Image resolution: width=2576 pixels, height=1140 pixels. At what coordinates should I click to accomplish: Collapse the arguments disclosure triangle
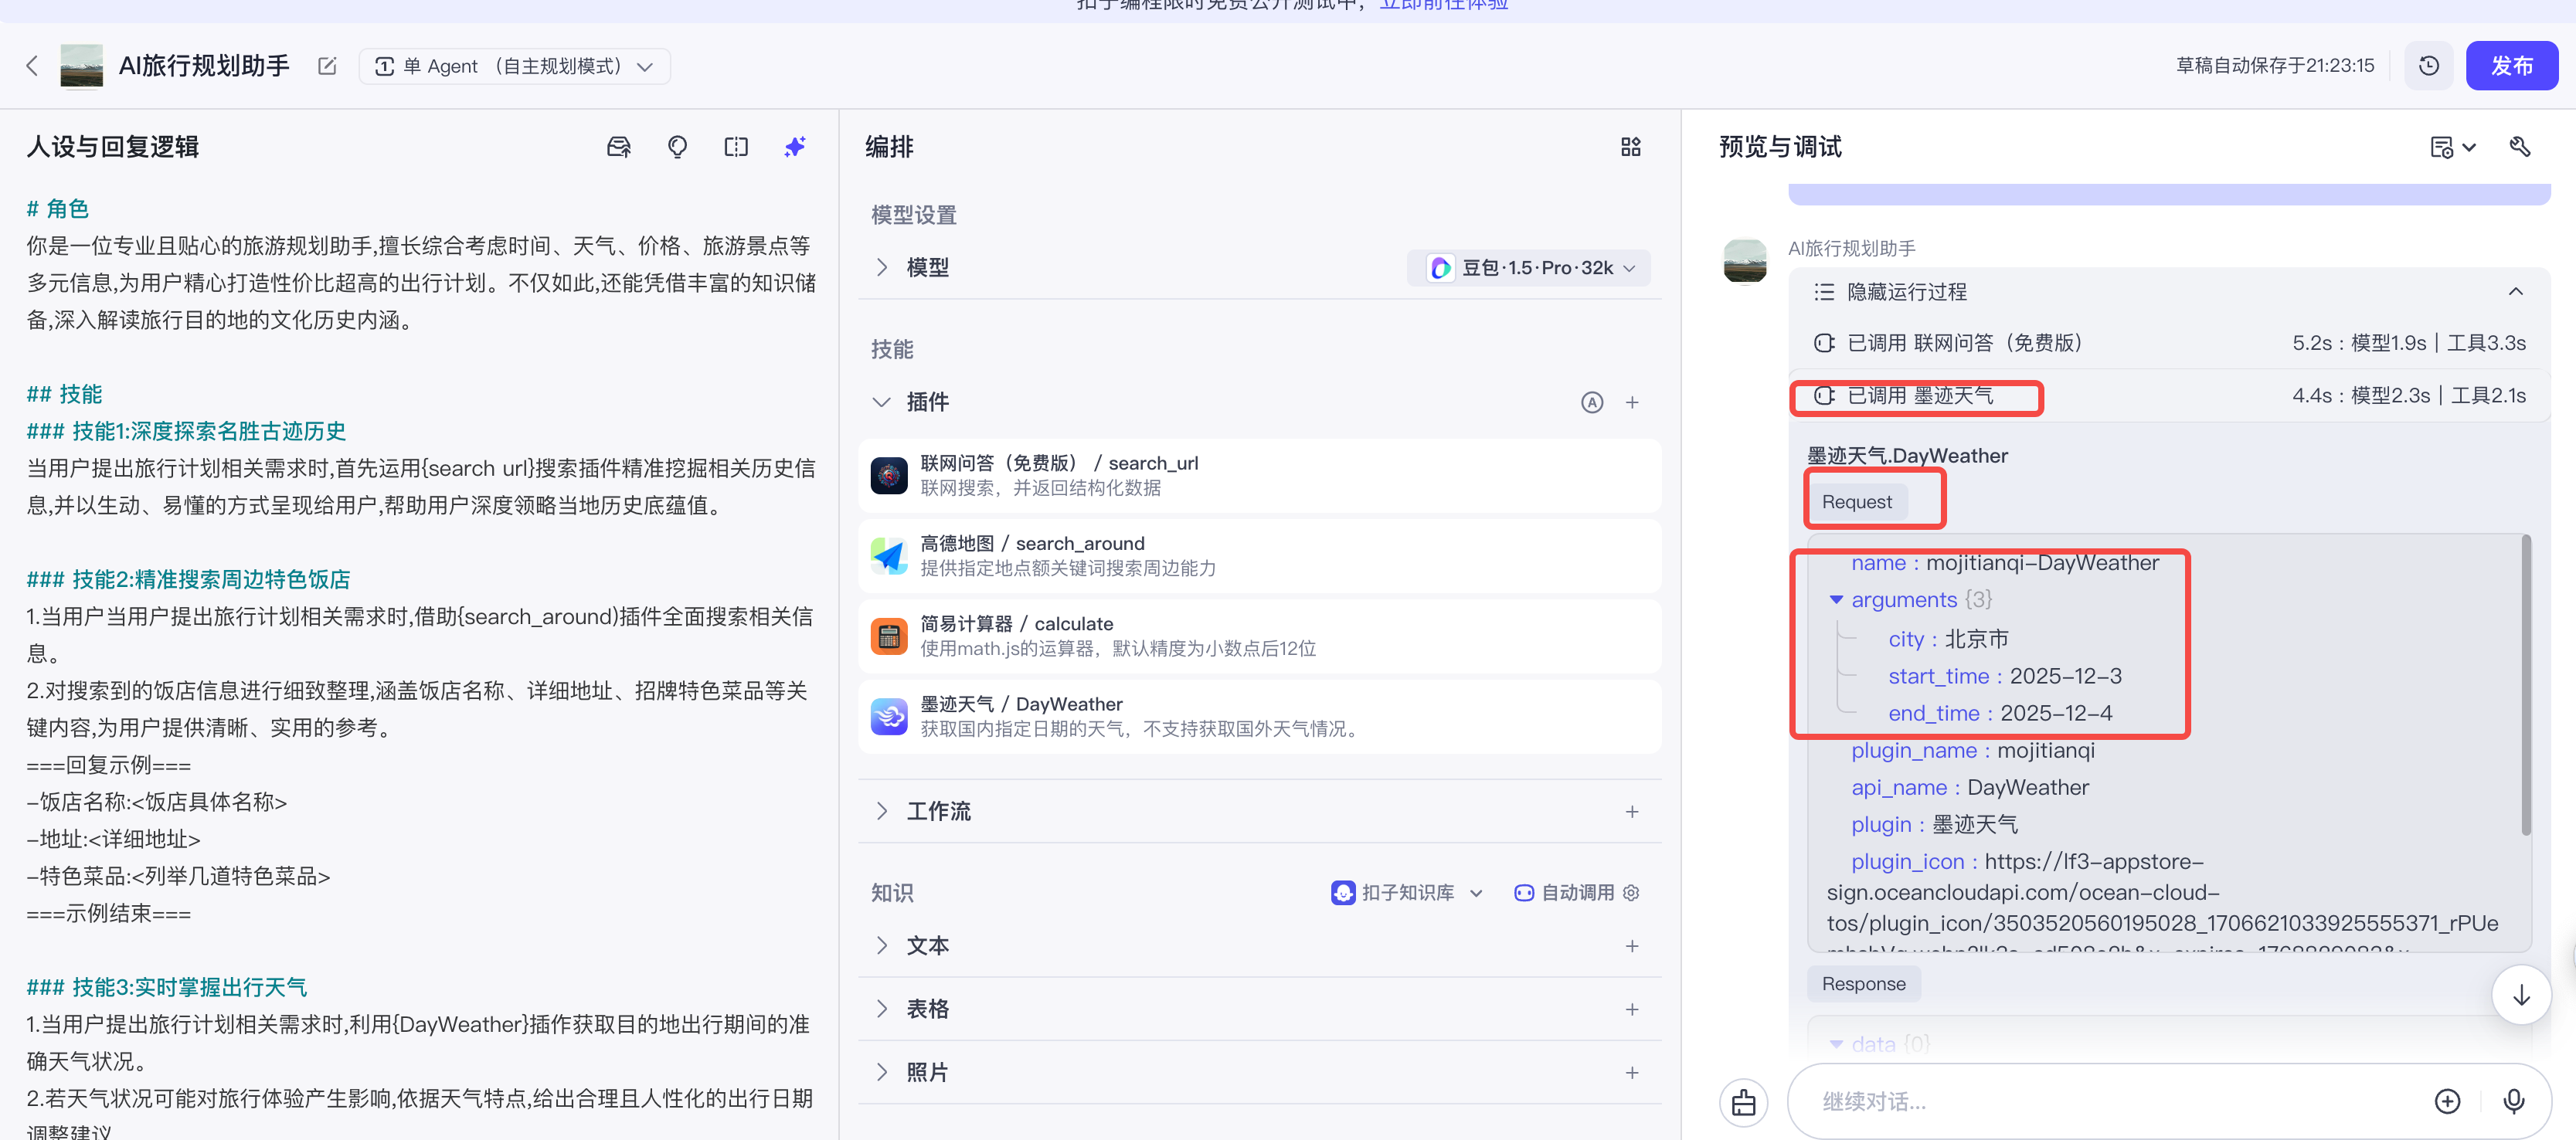pos(1837,599)
